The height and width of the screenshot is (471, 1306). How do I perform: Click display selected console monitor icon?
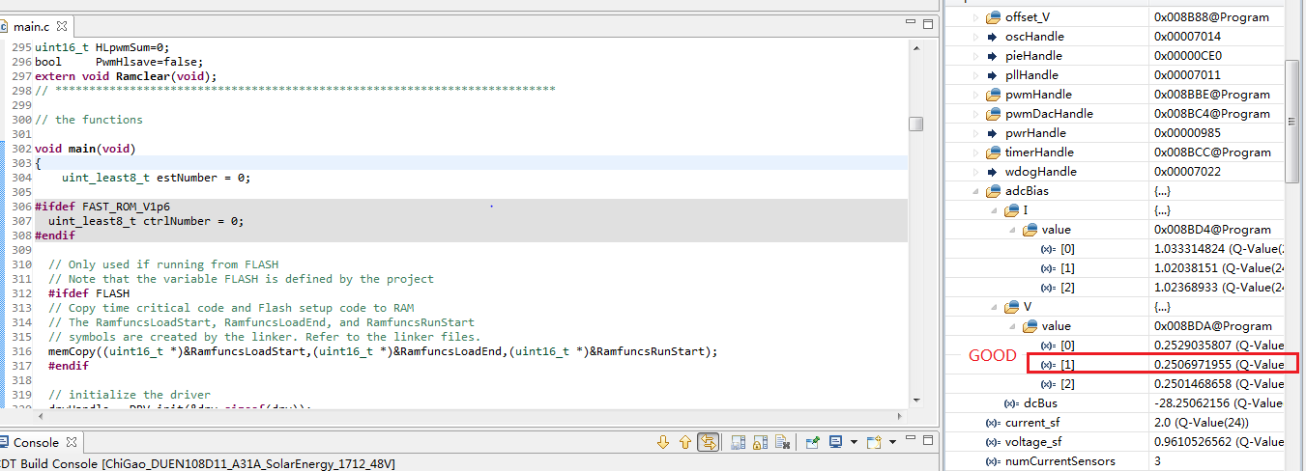click(835, 442)
